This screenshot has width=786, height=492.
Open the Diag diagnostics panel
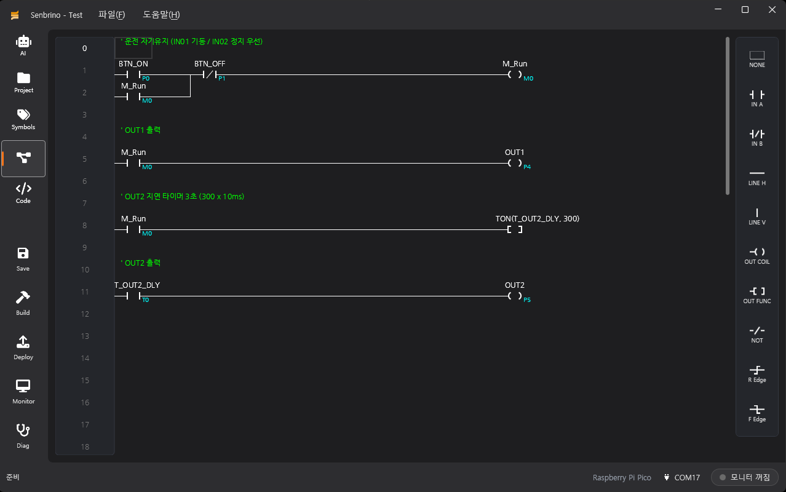[x=23, y=437]
